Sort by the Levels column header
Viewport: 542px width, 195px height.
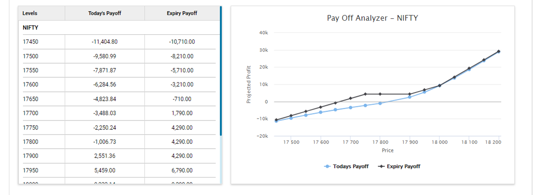pyautogui.click(x=30, y=14)
